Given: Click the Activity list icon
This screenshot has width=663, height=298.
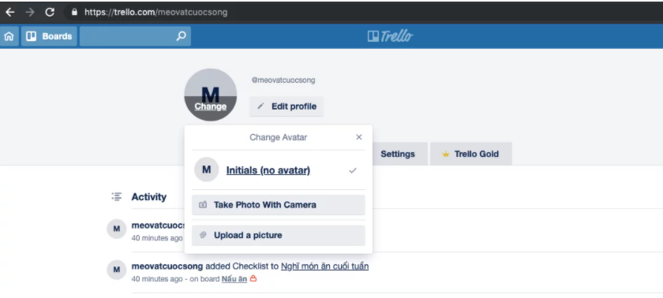Looking at the screenshot, I should [117, 197].
